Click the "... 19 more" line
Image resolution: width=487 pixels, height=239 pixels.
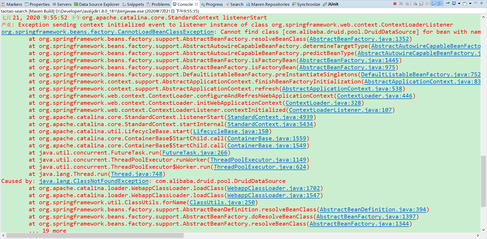point(48,231)
